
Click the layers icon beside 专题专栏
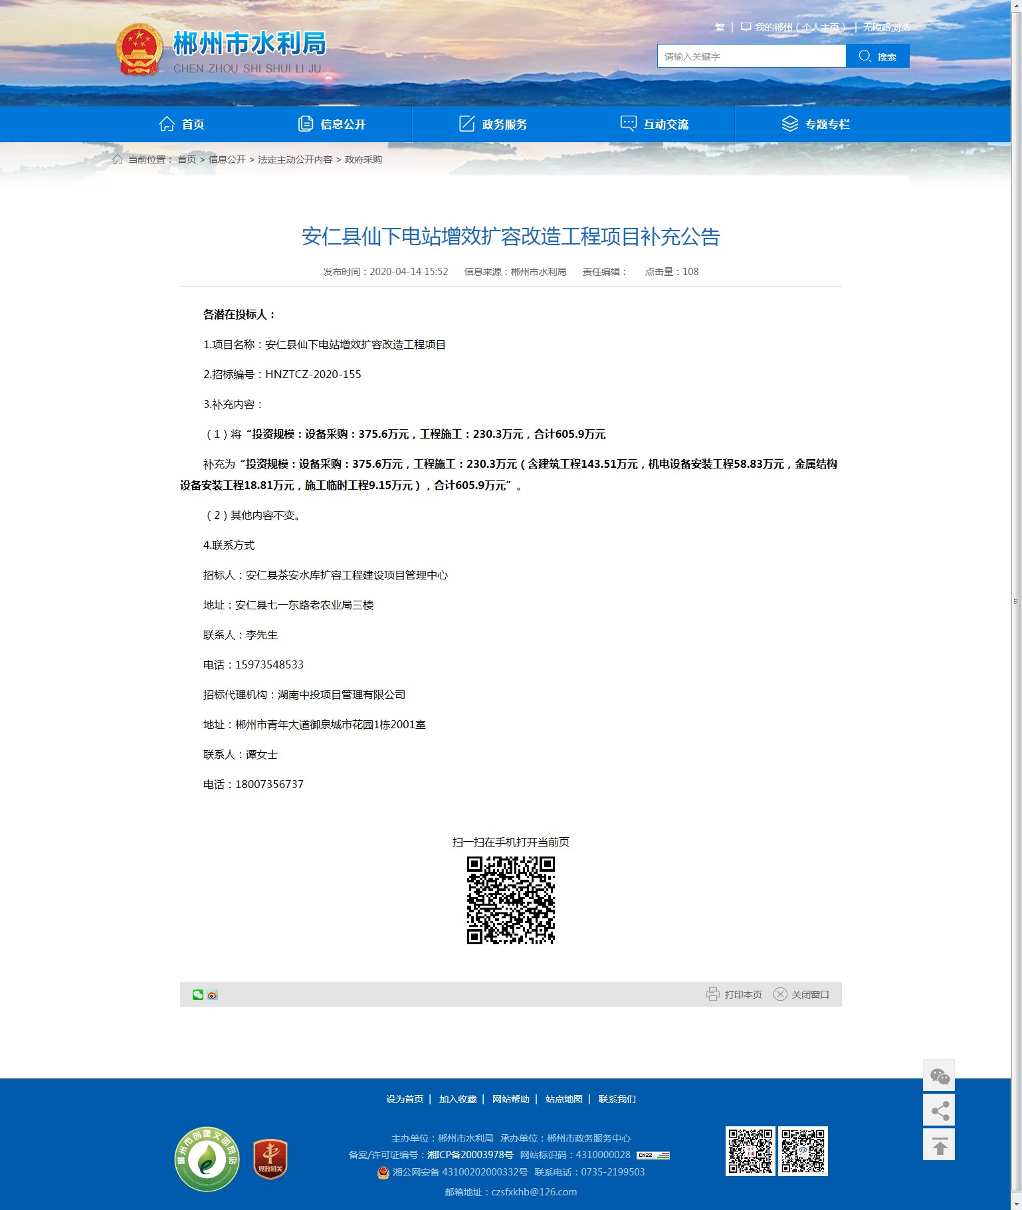pyautogui.click(x=790, y=124)
